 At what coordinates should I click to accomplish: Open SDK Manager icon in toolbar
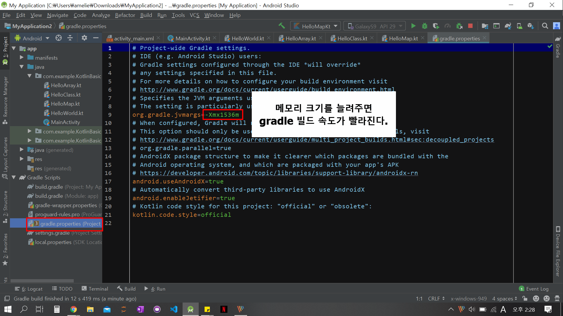coord(531,26)
